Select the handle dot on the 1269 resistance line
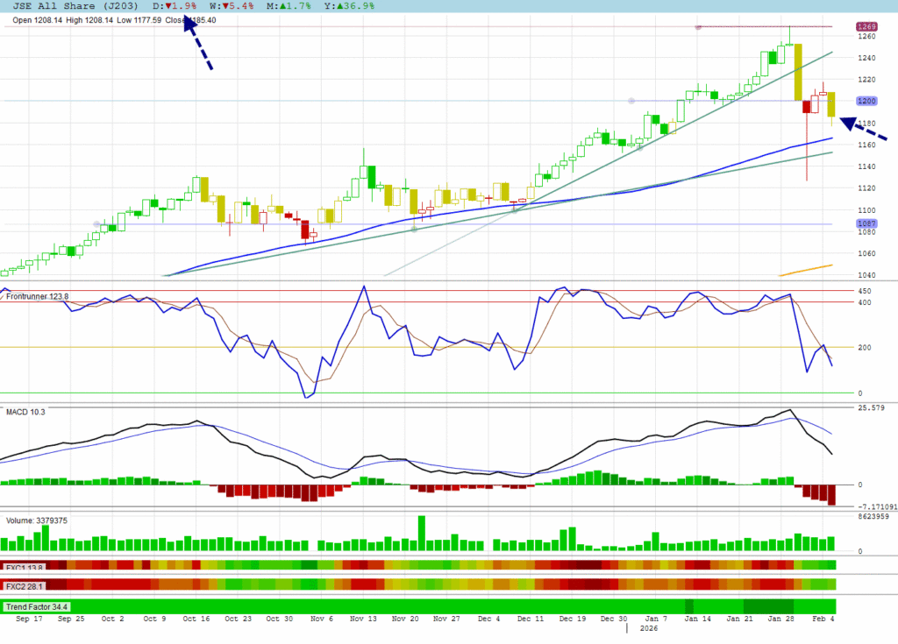 point(698,27)
